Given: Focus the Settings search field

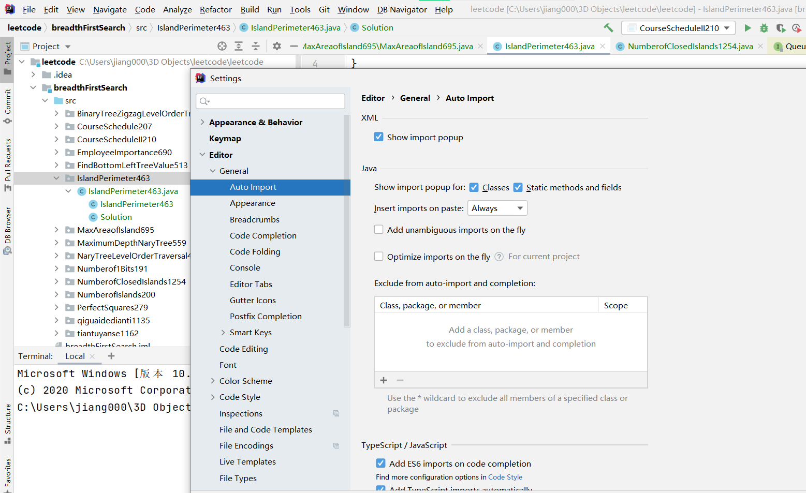Looking at the screenshot, I should coord(270,101).
